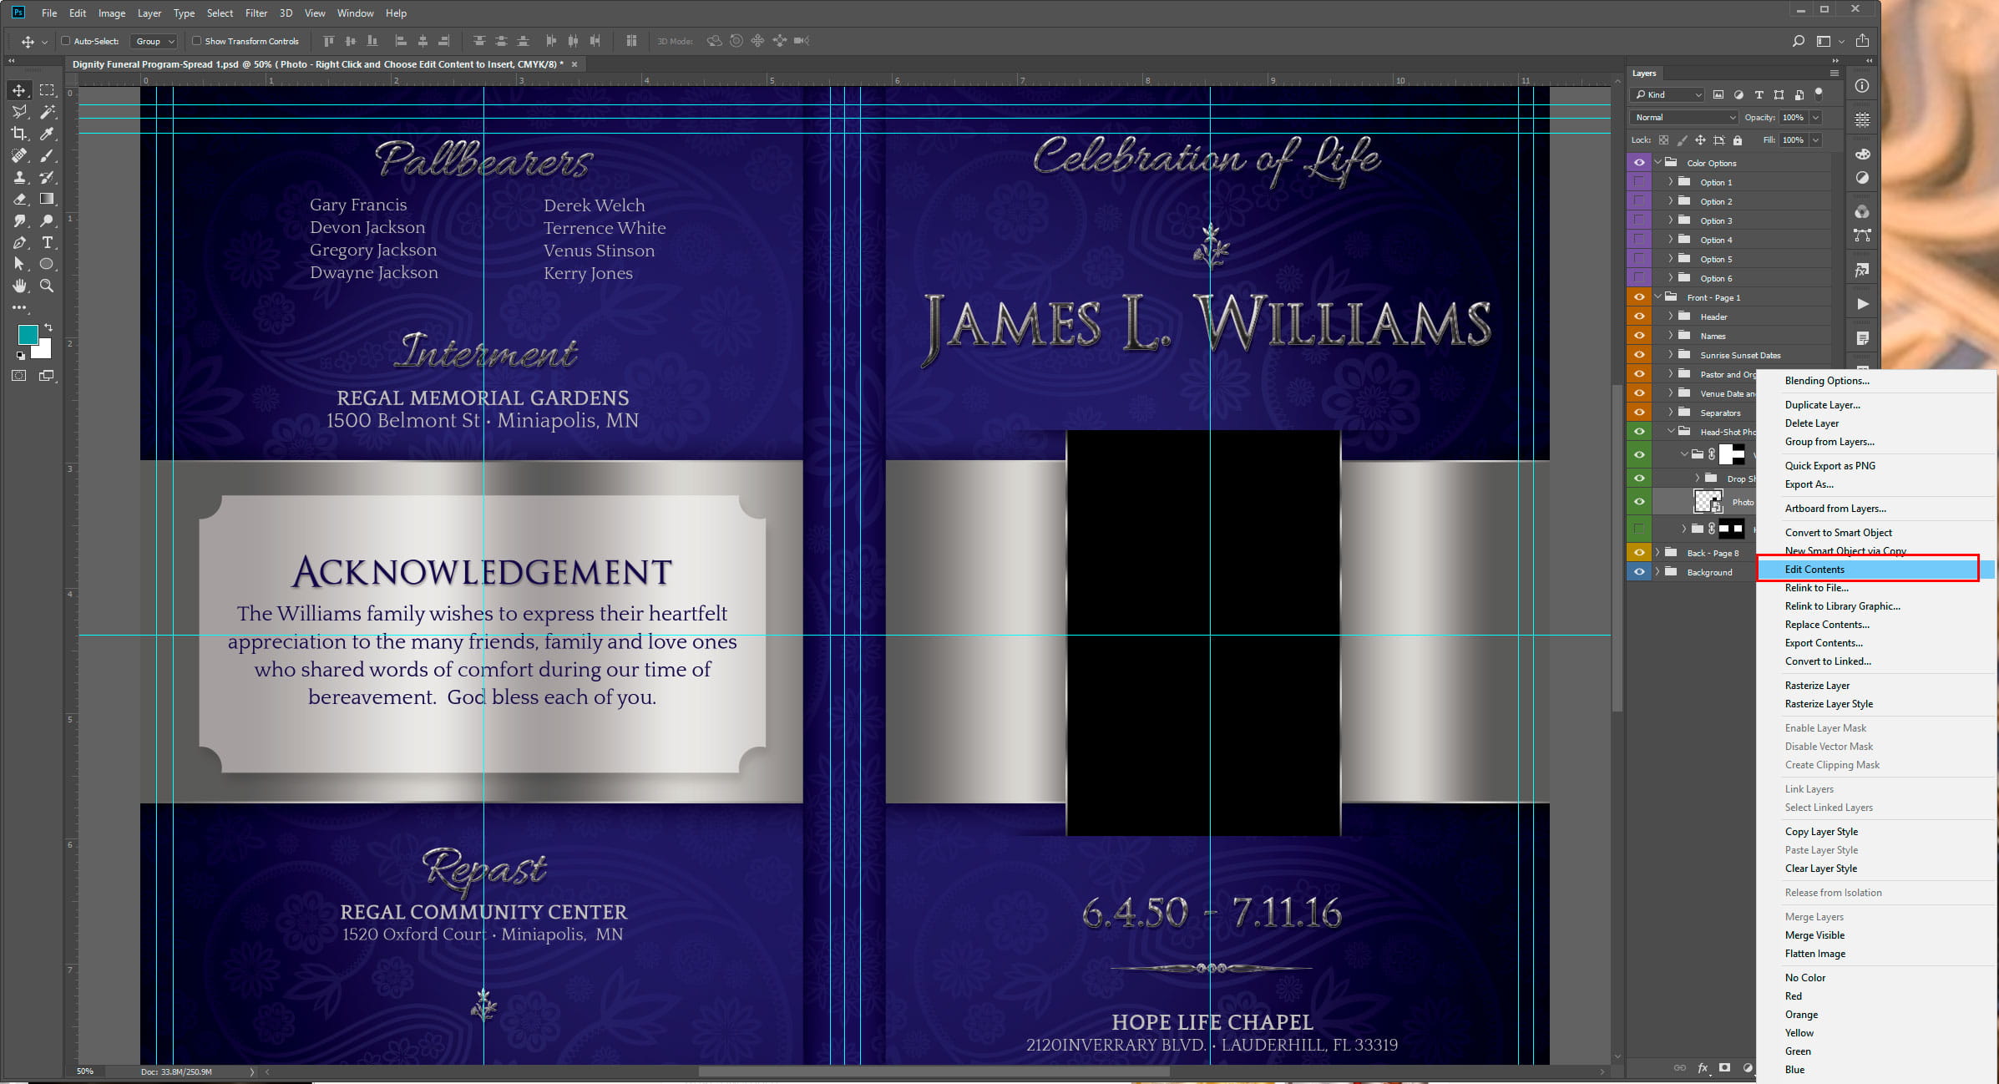Open the blend mode Normal dropdown
This screenshot has height=1084, width=1999.
pyautogui.click(x=1684, y=118)
